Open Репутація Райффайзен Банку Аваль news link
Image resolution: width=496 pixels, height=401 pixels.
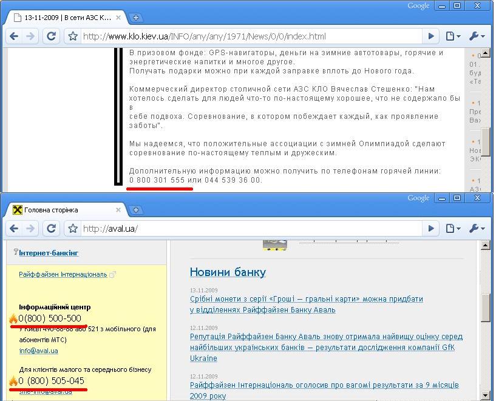coord(326,347)
